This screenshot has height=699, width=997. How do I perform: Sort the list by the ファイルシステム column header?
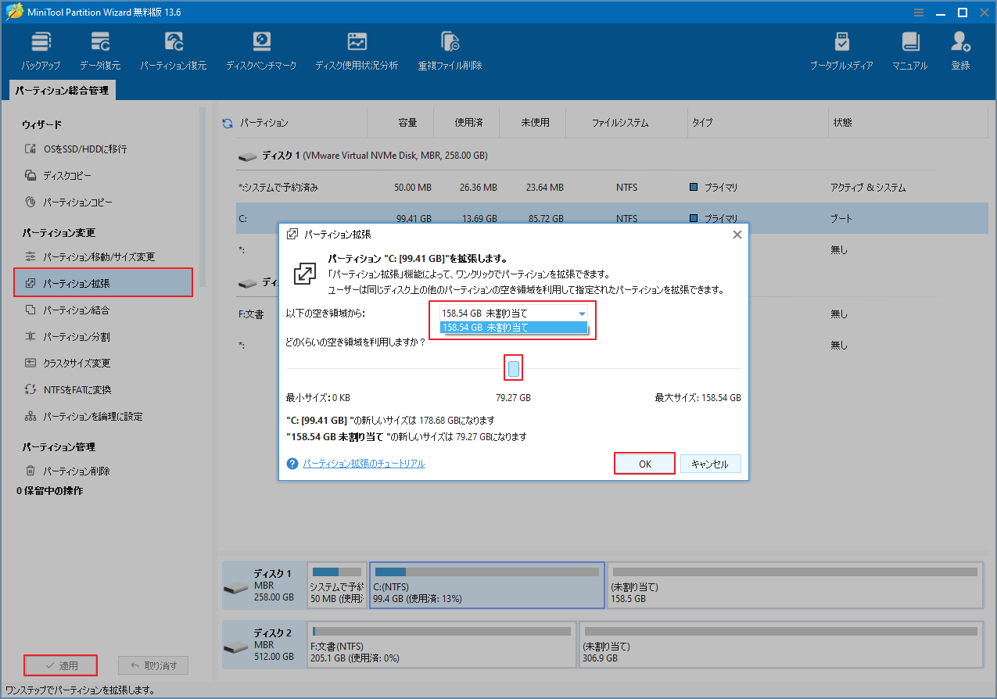pyautogui.click(x=620, y=123)
